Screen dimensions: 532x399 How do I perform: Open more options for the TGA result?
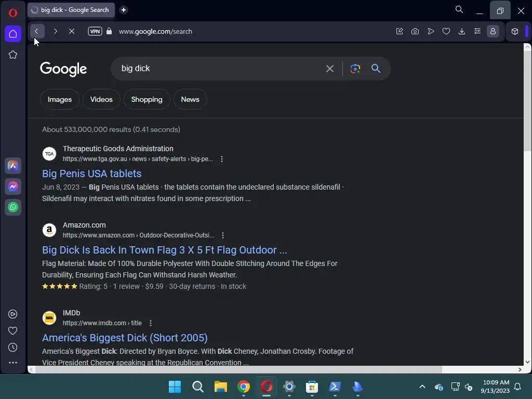221,159
